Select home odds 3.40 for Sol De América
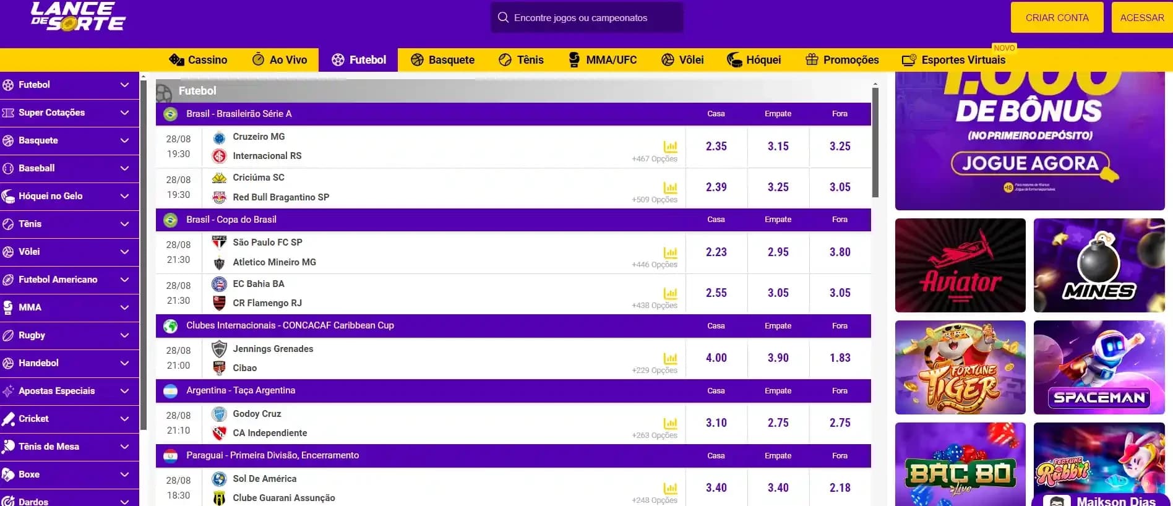 click(x=716, y=488)
